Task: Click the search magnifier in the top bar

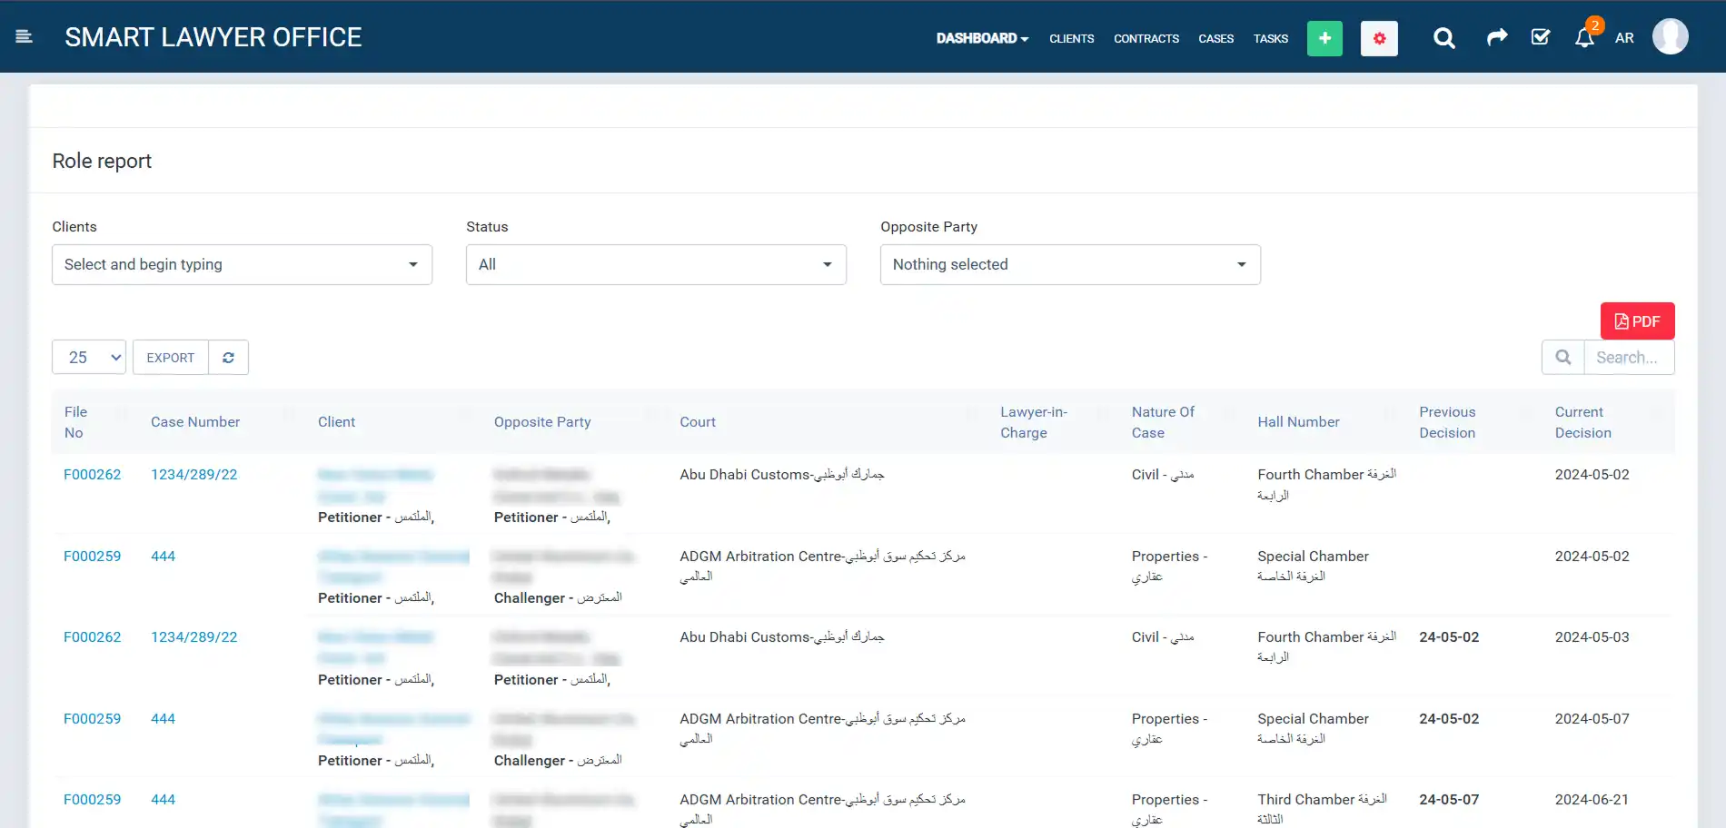Action: point(1443,38)
